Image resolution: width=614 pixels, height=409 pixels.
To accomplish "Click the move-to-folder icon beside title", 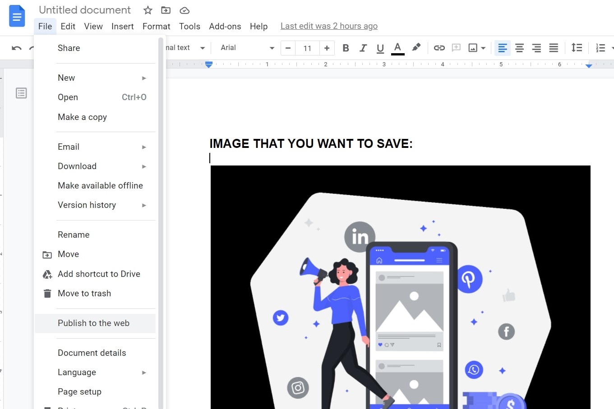I will pyautogui.click(x=166, y=10).
